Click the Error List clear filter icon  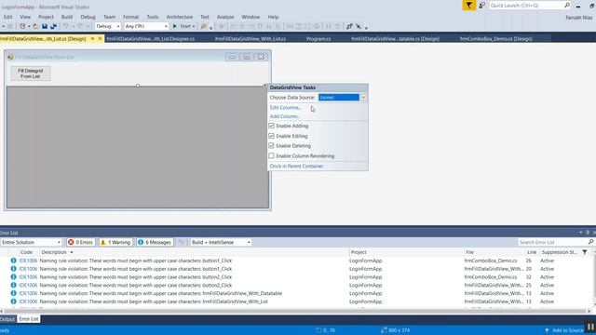pos(182,242)
